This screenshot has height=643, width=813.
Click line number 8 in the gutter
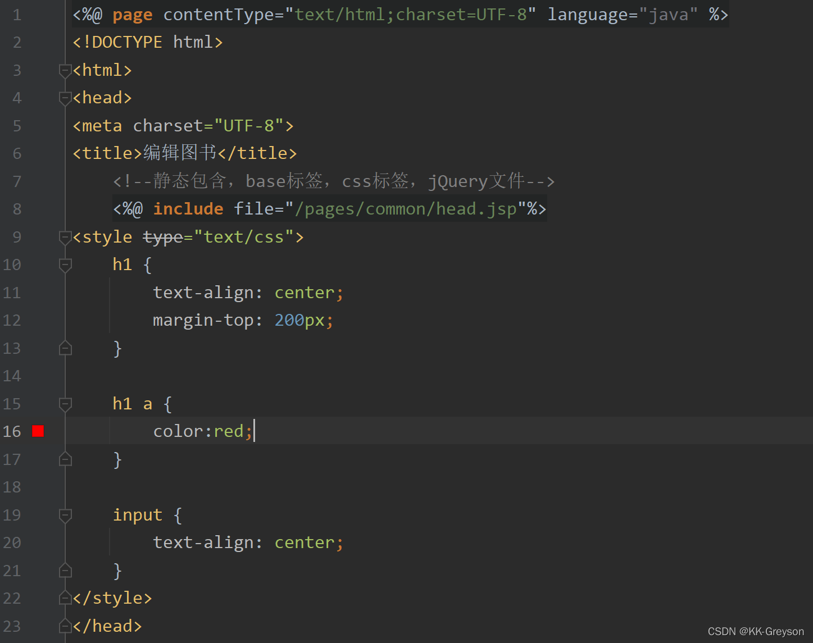click(17, 209)
